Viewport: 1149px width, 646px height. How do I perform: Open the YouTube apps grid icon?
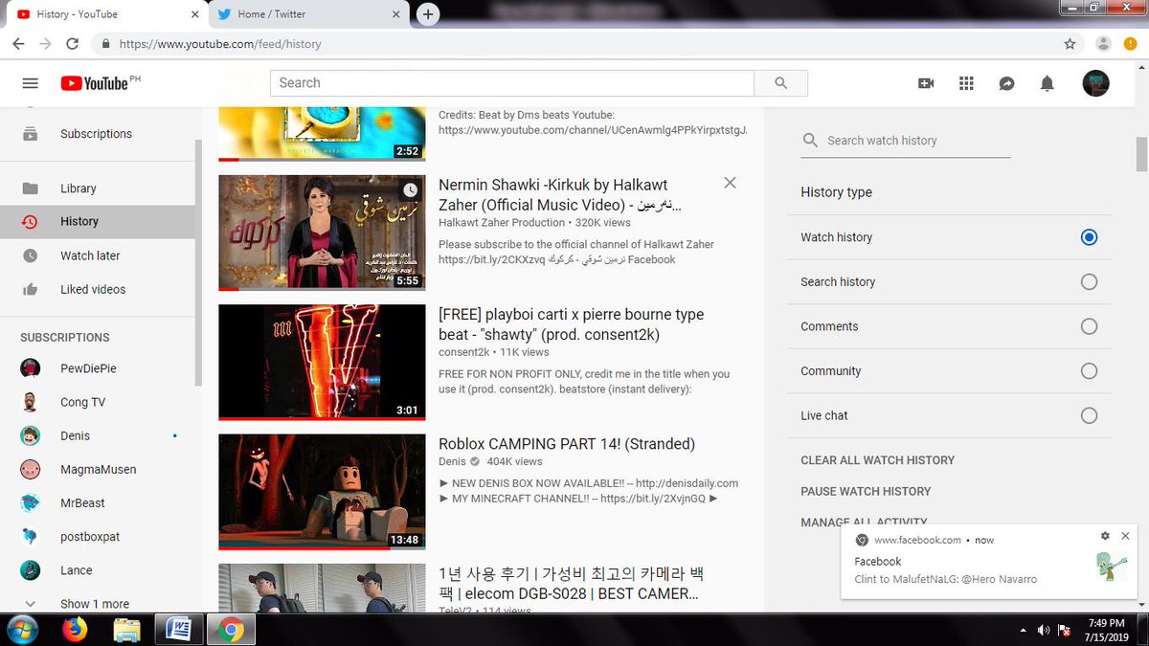[966, 83]
